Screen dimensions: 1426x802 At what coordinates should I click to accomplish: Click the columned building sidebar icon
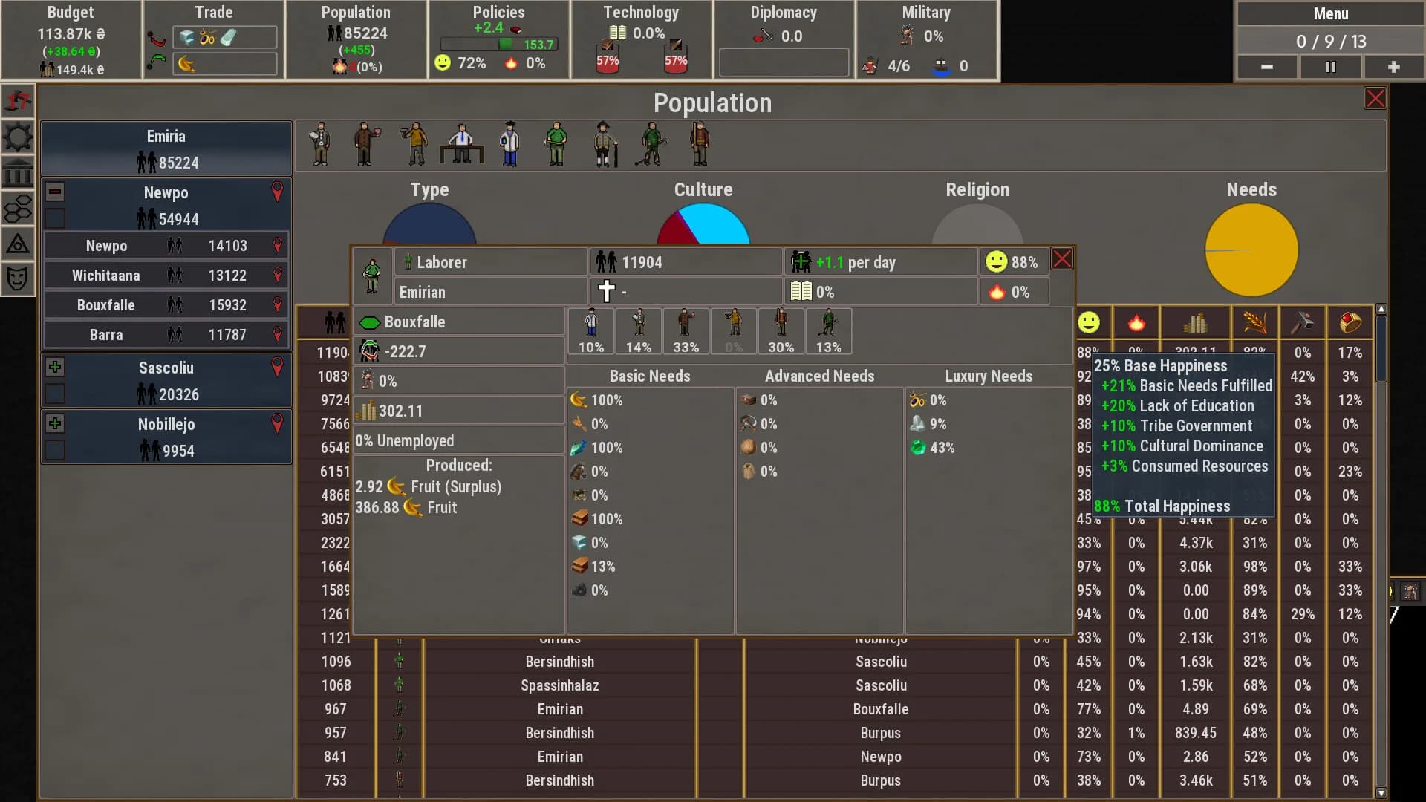(x=18, y=173)
